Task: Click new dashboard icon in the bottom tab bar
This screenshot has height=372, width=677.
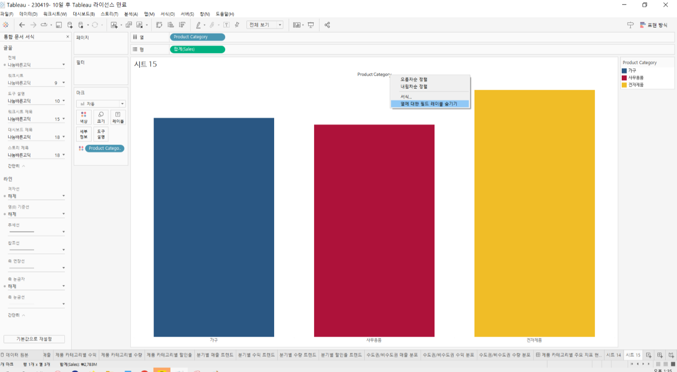Action: point(660,355)
